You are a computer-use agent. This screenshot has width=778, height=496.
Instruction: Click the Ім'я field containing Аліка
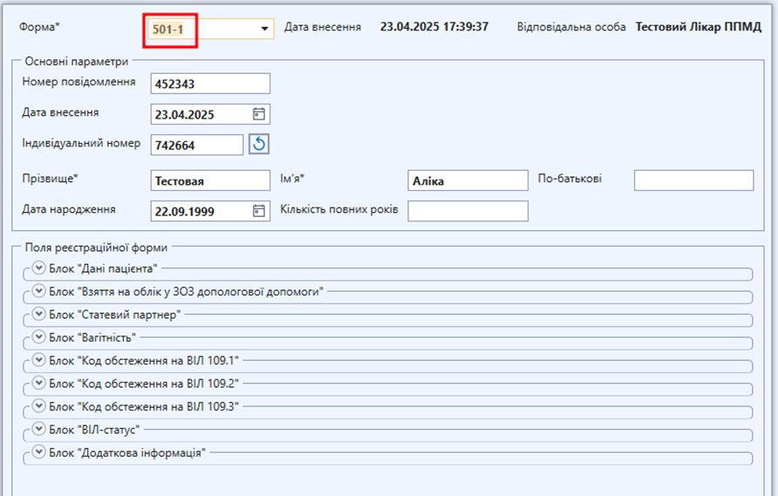point(467,180)
